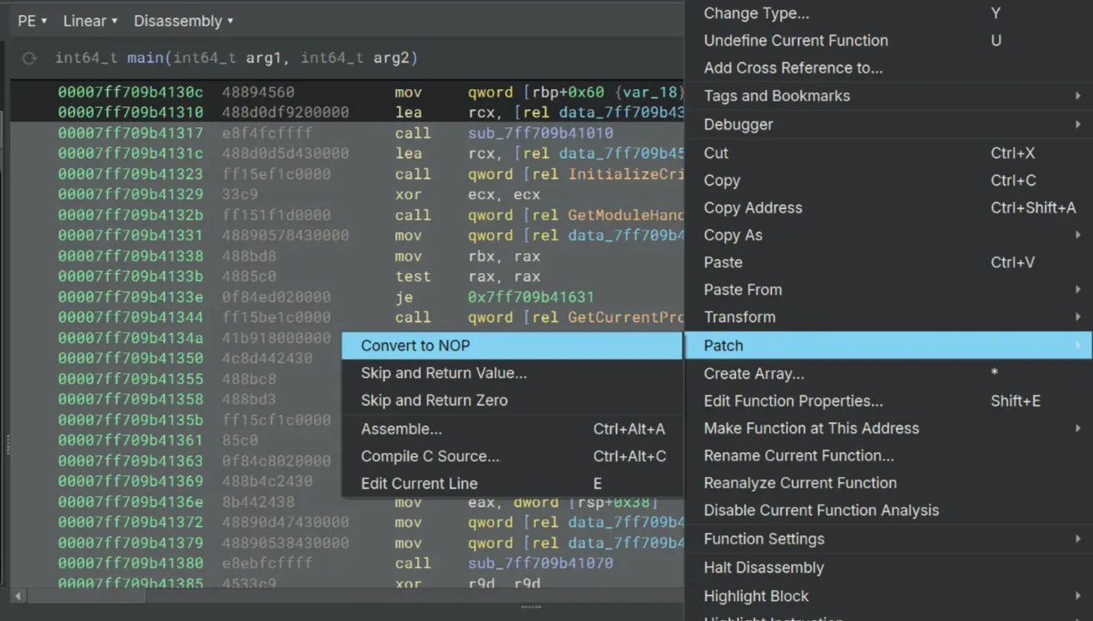This screenshot has width=1093, height=621.
Task: Click Rename Current Function entry
Action: coord(798,455)
